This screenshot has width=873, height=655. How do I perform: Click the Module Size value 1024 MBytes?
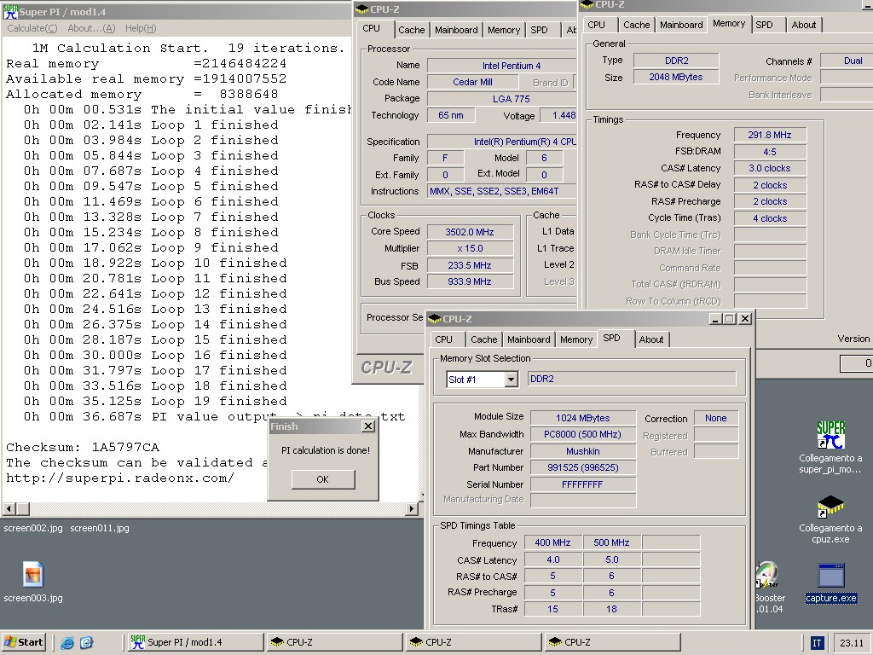(583, 418)
